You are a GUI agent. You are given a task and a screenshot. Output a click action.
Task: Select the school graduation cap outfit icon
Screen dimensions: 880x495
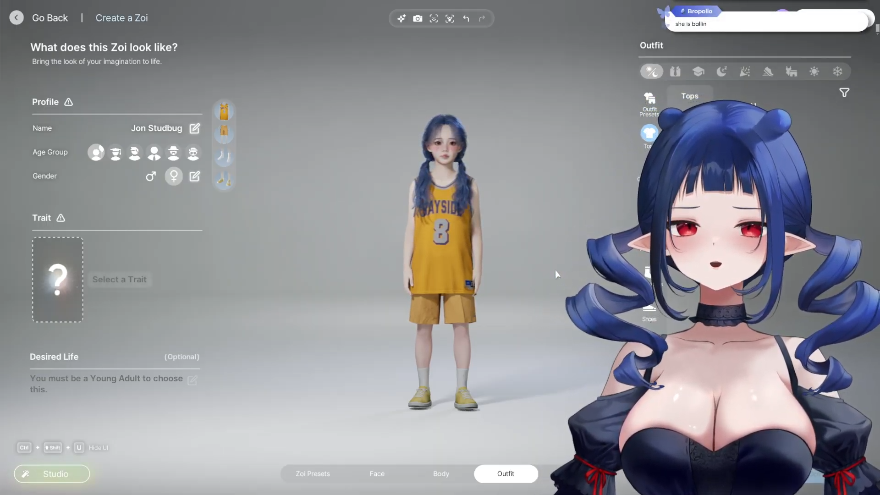click(698, 71)
